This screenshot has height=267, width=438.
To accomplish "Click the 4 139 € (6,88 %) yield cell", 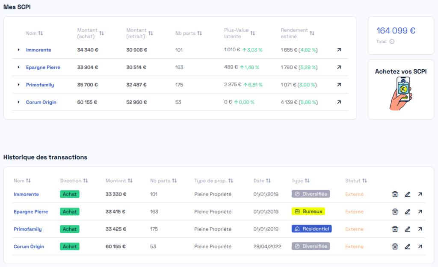I will 299,102.
